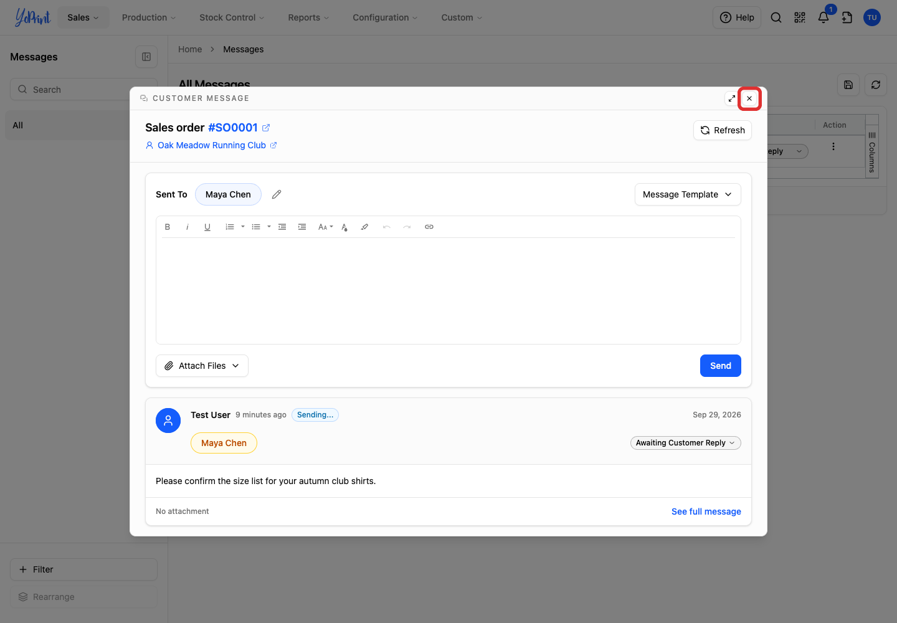Click the redo icon in editor toolbar
This screenshot has height=623, width=897.
pos(407,227)
